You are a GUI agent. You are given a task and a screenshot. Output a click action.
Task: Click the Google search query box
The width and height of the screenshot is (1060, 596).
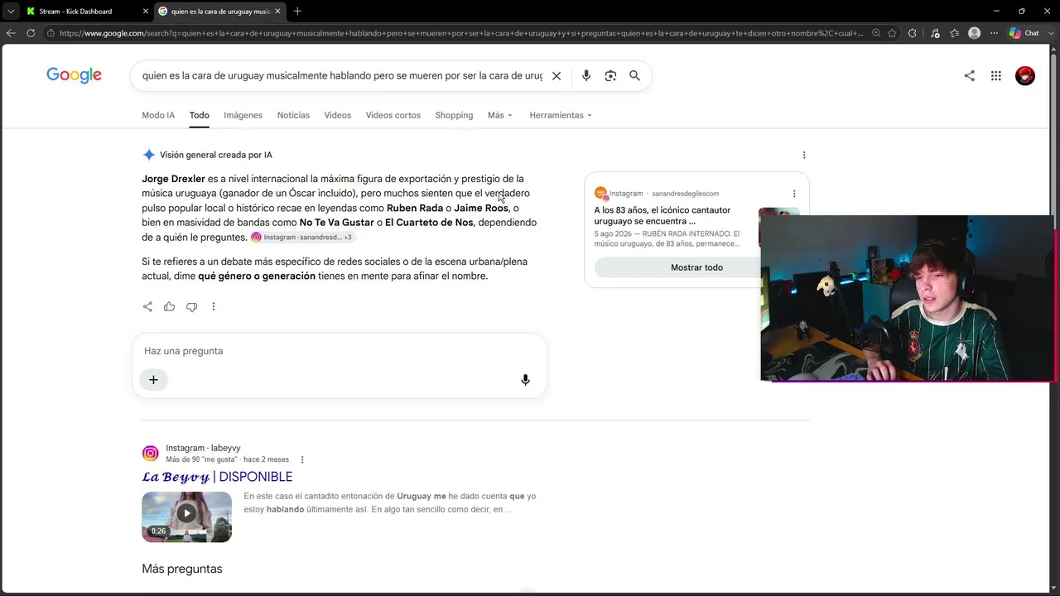(342, 75)
